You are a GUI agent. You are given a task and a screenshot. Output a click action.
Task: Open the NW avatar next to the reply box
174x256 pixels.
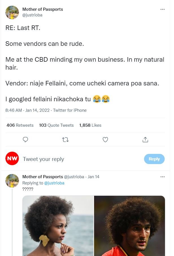12,159
